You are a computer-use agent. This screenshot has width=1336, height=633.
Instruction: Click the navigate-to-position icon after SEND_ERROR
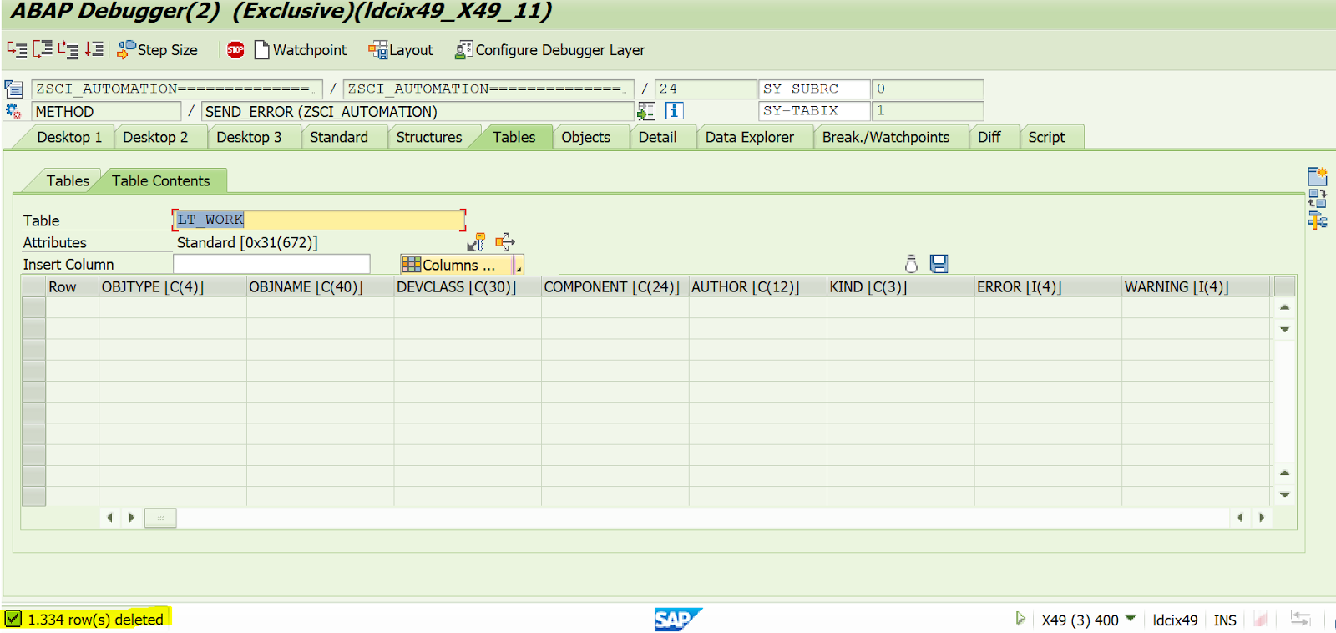[646, 110]
